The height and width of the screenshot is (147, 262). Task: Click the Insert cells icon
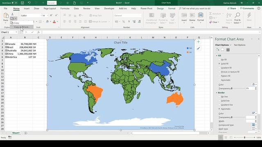(x=184, y=16)
